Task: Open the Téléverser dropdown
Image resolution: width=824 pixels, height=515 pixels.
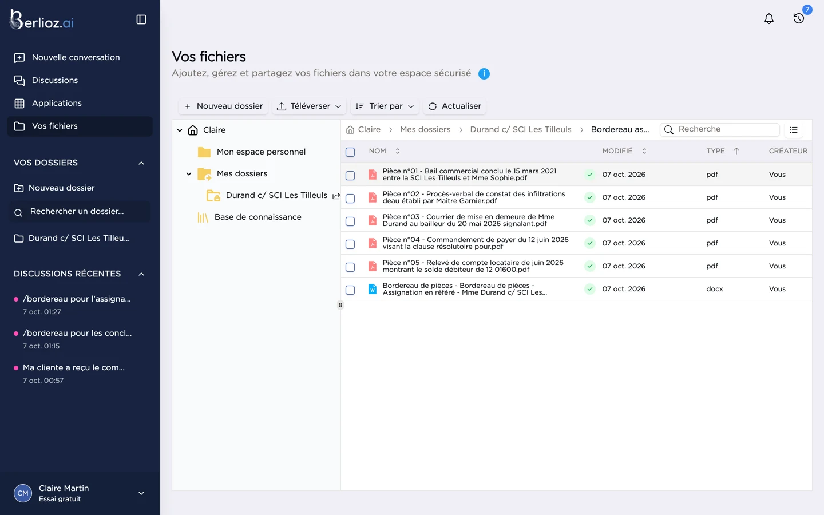Action: pos(309,106)
